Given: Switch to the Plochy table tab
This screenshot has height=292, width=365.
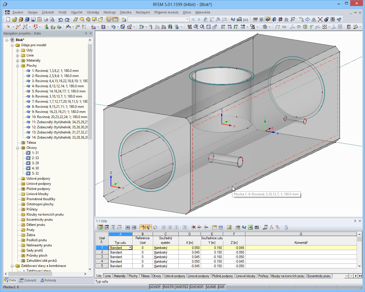Looking at the screenshot, I should [133, 276].
